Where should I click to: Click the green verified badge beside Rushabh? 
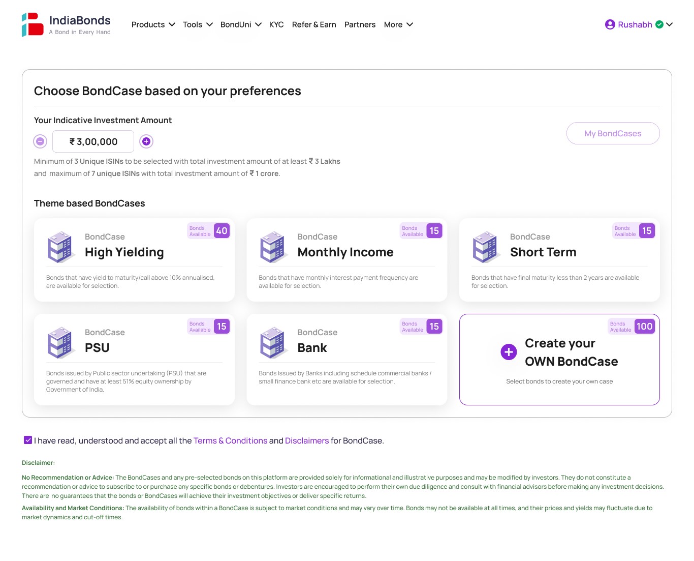(x=659, y=24)
